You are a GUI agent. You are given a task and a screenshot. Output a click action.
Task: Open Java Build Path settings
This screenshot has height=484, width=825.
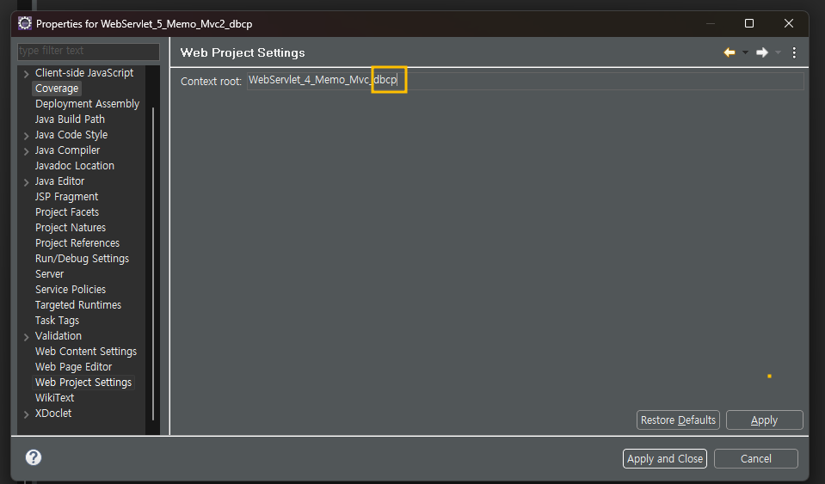tap(70, 119)
